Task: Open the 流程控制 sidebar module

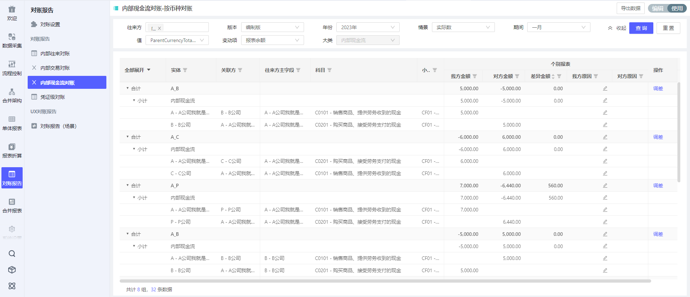Action: [12, 68]
